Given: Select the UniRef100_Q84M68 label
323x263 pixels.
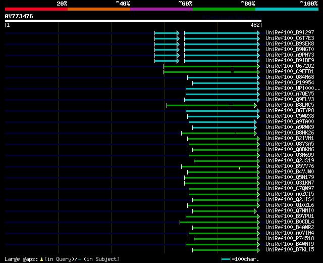Looking at the screenshot, I should coord(290,77).
